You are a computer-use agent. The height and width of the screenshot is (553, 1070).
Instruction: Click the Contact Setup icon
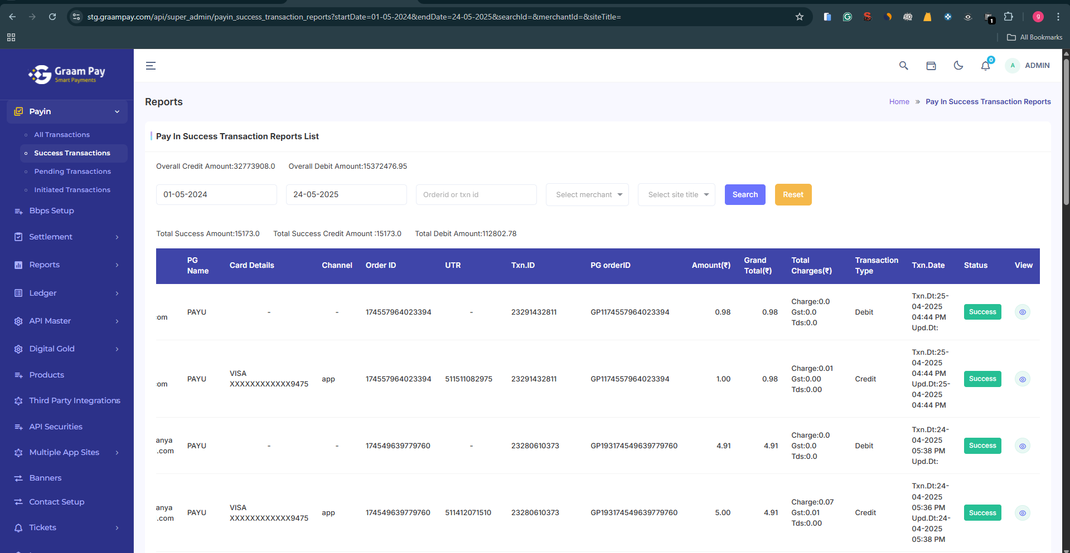(18, 502)
